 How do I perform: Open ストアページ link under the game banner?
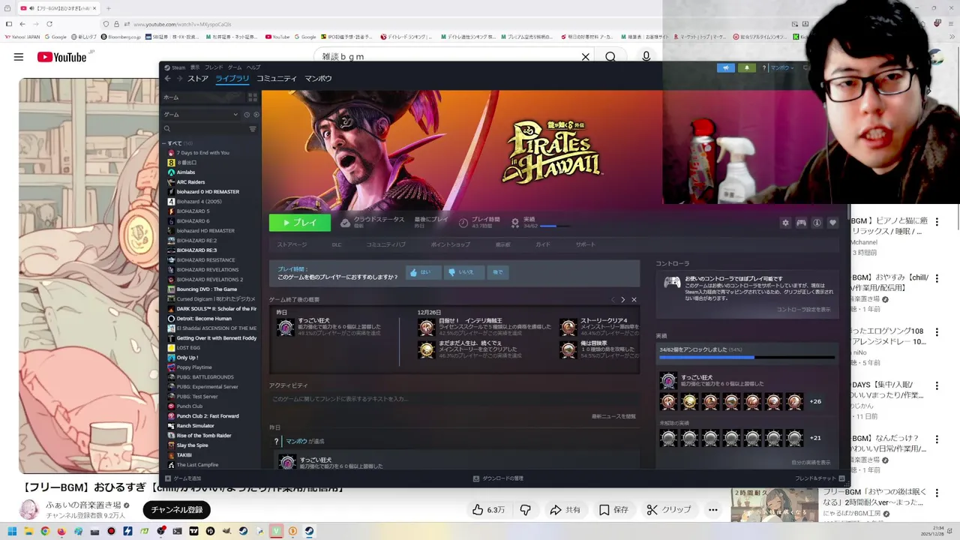coord(292,244)
